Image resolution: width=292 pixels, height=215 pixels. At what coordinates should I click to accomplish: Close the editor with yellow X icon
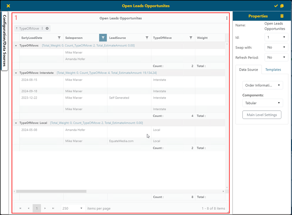[x=8, y=6]
